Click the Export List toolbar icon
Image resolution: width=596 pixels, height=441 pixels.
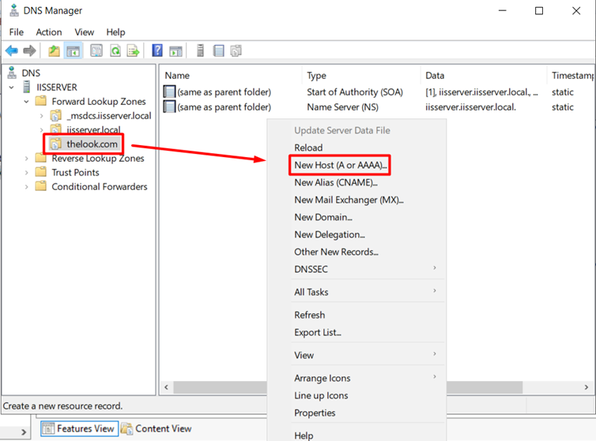pyautogui.click(x=133, y=50)
